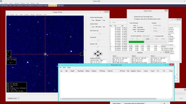Click the DateTime column header in Photometry Sets
This screenshot has width=186, height=104.
tap(113, 71)
